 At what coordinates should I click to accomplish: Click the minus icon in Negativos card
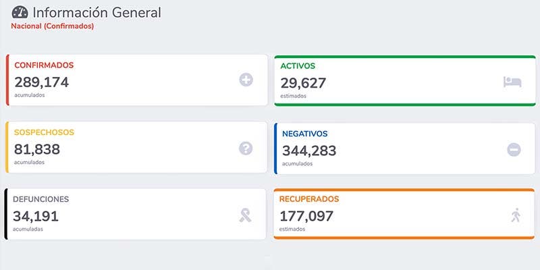coord(514,150)
